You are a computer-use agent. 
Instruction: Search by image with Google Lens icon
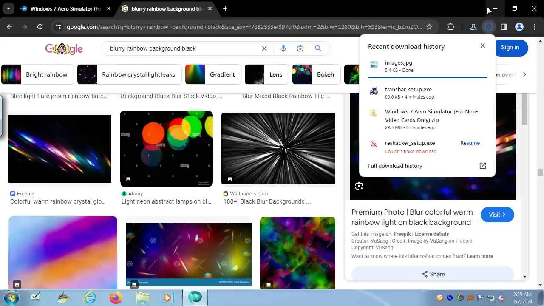(x=300, y=48)
